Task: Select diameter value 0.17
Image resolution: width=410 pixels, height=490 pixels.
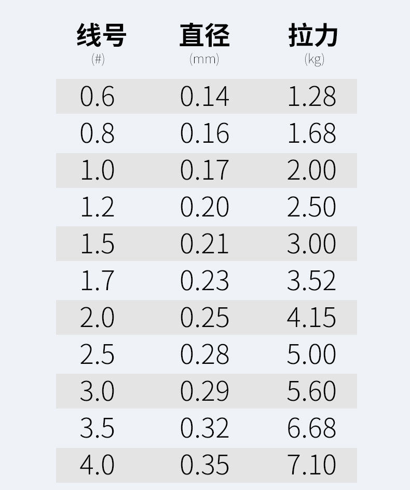Action: (204, 170)
